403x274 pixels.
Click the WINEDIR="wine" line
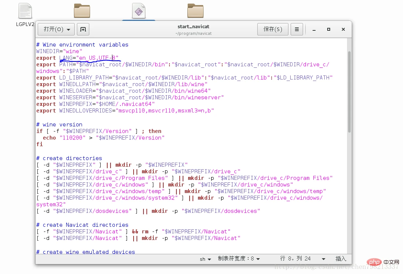(59, 51)
